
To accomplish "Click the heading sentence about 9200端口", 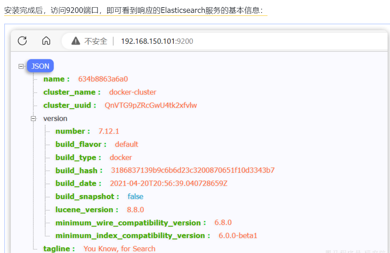I will pos(134,10).
